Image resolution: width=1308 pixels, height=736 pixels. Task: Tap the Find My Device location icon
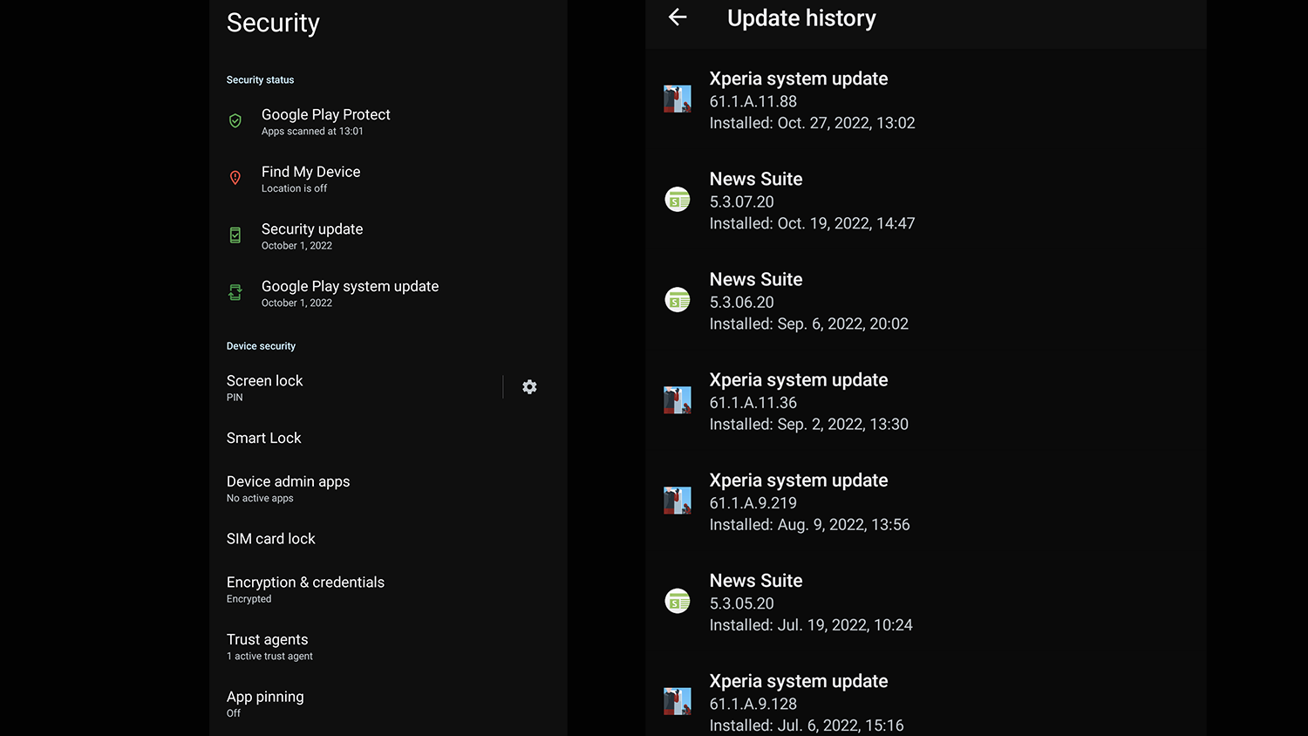pyautogui.click(x=235, y=179)
